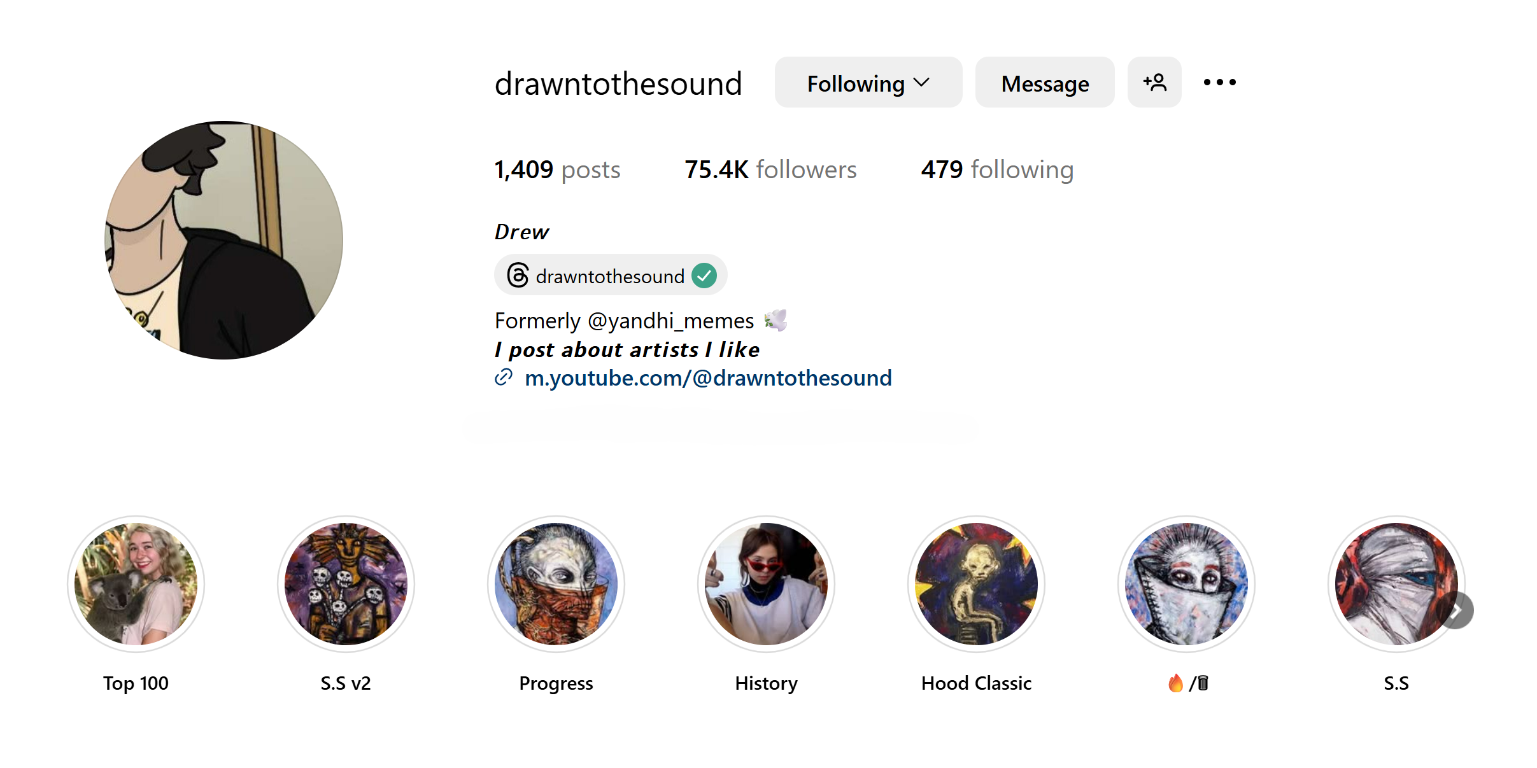Open the Top 100 story highlight

tap(136, 584)
